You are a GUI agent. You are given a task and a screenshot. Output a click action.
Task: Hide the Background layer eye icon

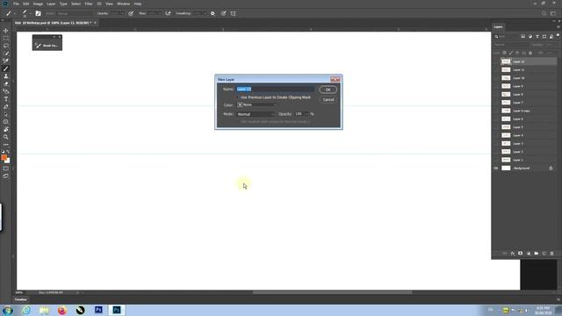point(496,168)
